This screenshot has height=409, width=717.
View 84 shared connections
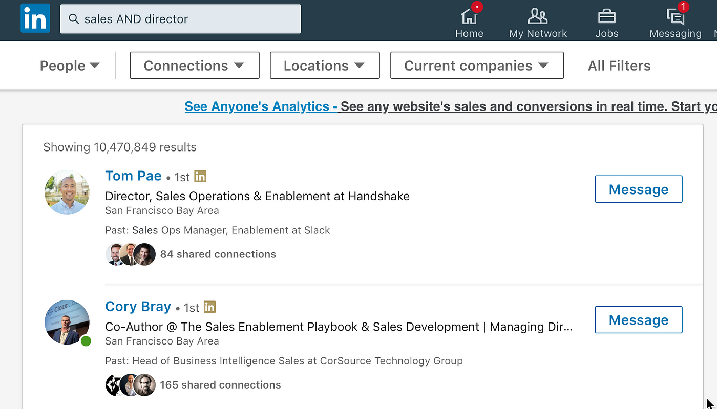pos(218,254)
